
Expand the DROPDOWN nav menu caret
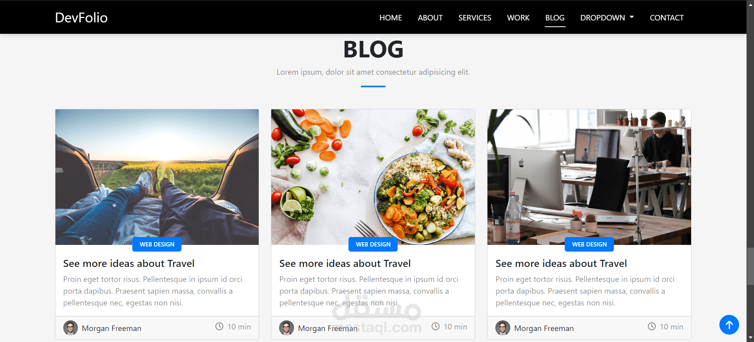[632, 17]
